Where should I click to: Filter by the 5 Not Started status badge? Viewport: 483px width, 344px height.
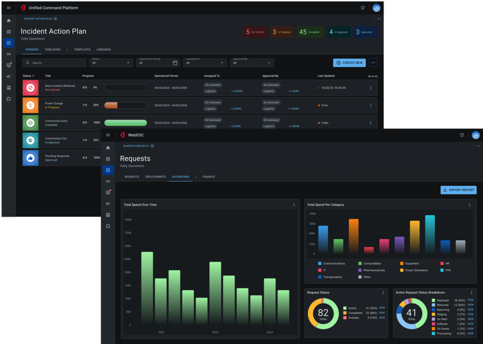[x=255, y=32]
